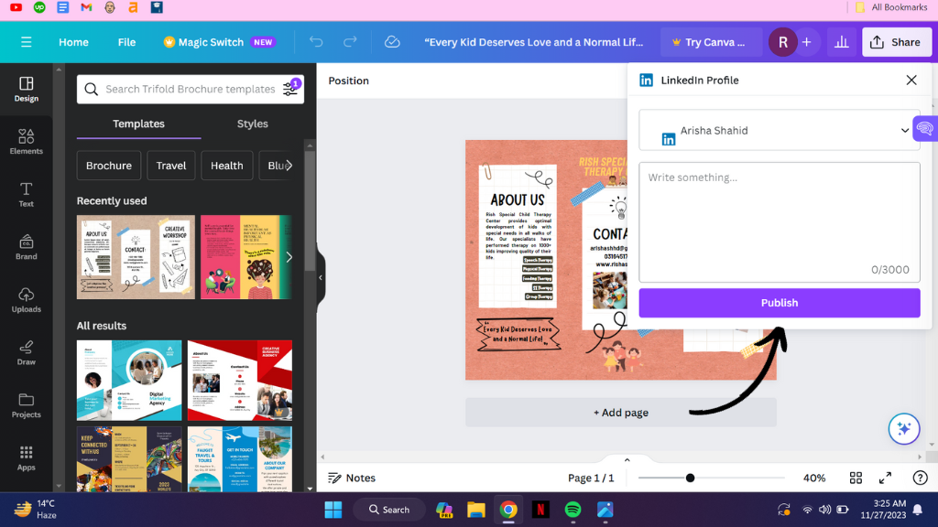Open the Magic assistant sparkle button
Image resolution: width=938 pixels, height=527 pixels.
pos(904,428)
